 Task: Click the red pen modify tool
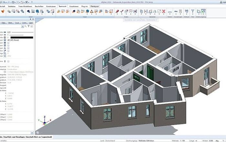117,11
